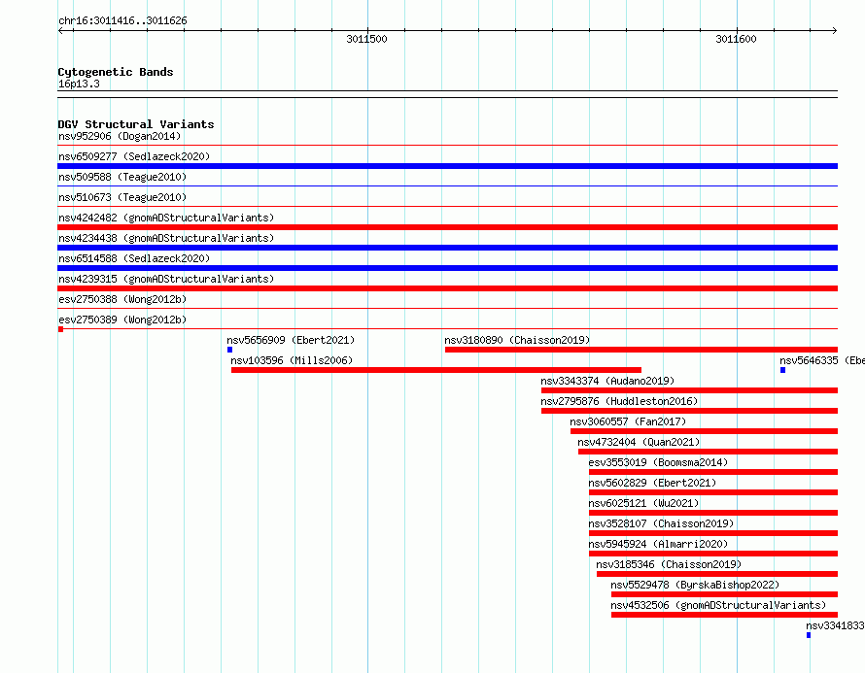Click the nsv5646335 variant label at right edge
865x673 pixels.
822,360
